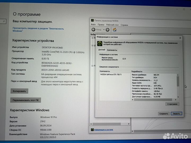Click details horizontal scroll right arrow
The width and height of the screenshot is (191, 143).
(x=176, y=100)
